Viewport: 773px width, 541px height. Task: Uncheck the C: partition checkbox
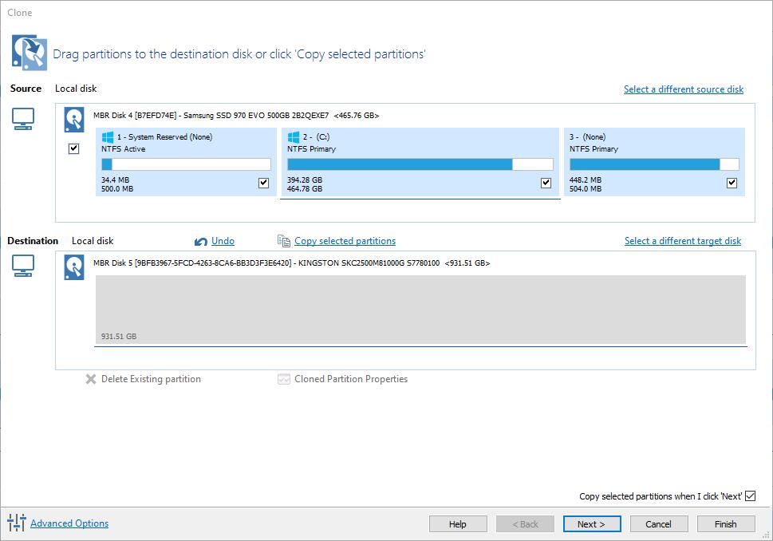click(546, 183)
